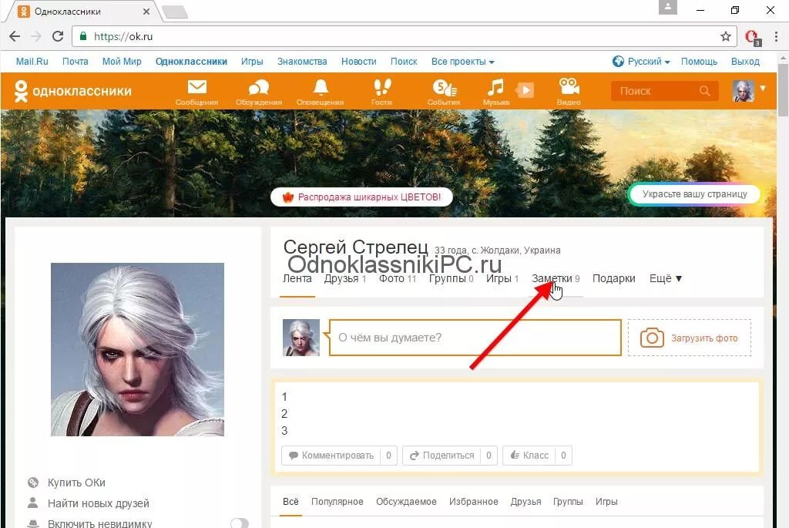Bookmark page with star icon

726,36
